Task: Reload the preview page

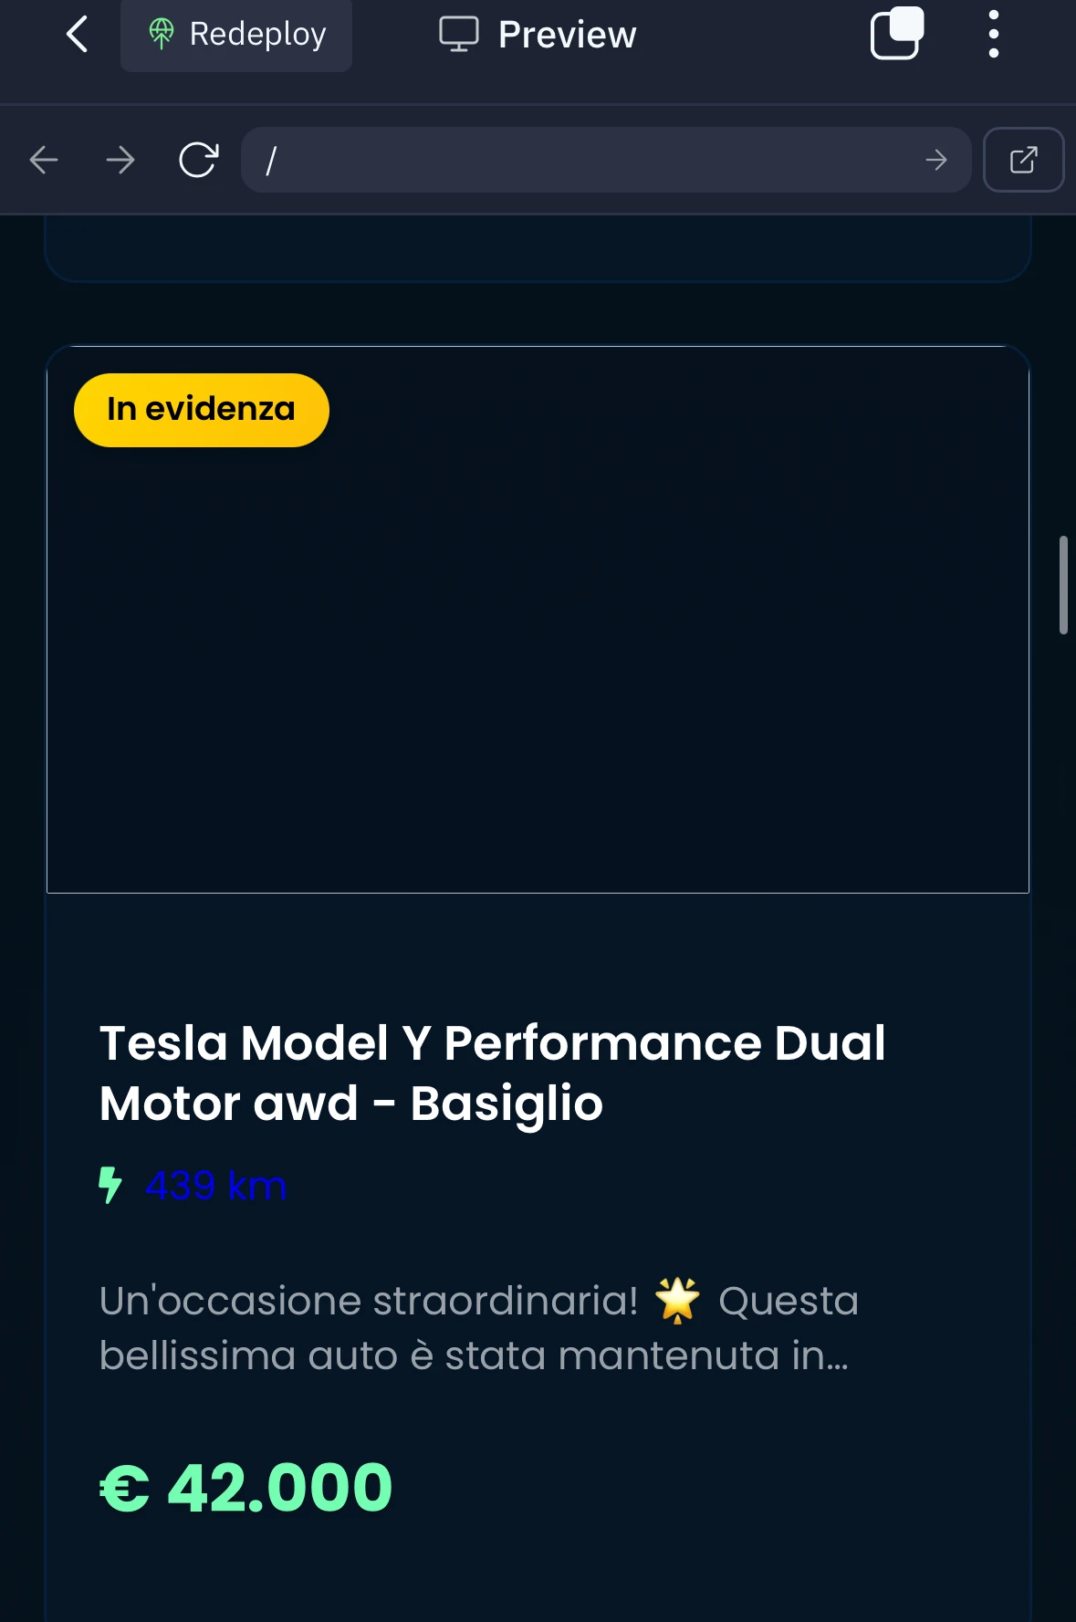Action: [x=198, y=160]
